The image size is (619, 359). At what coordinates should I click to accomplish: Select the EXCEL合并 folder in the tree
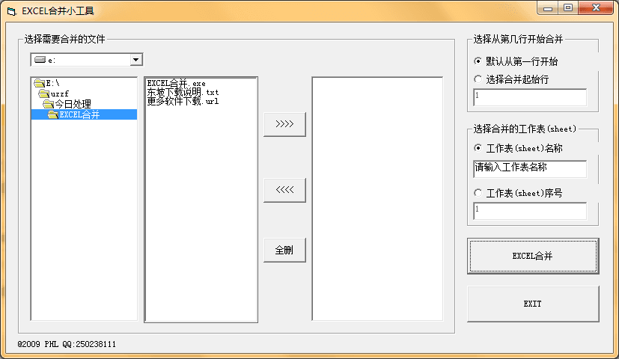point(84,114)
